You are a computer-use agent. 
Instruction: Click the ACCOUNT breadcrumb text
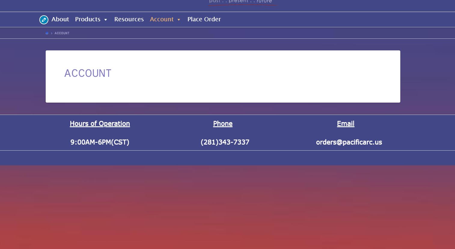tap(62, 33)
